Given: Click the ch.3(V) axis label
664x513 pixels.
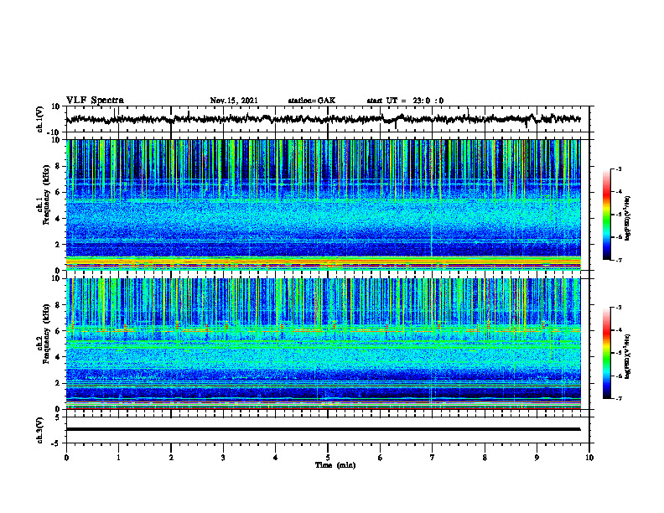Looking at the screenshot, I should tap(40, 430).
